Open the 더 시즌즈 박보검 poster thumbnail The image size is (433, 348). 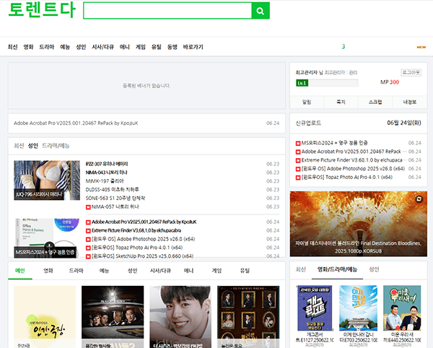(x=180, y=317)
